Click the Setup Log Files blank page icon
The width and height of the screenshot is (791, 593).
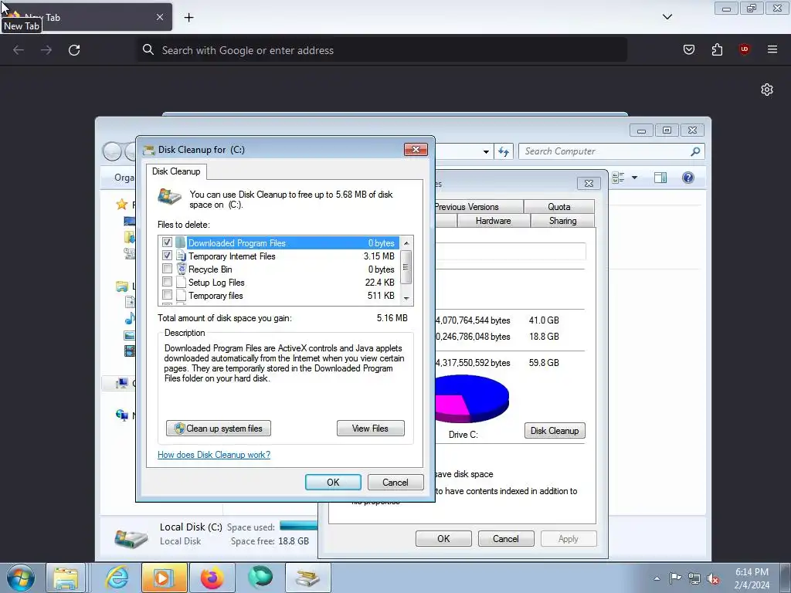coord(181,282)
